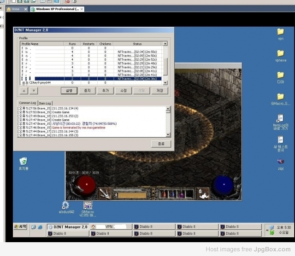
Task: Click log line with 211.233.16.134 (4)
Action: pyautogui.click(x=48, y=108)
